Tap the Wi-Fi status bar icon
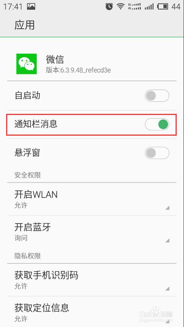The image size is (184, 327). [x=120, y=7]
